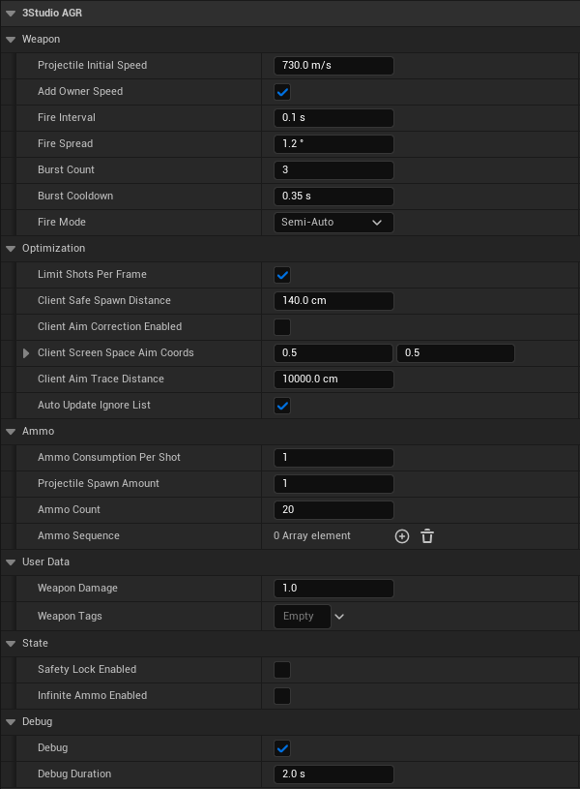580x789 pixels.
Task: Enable Client Aim Correction
Action: tap(282, 326)
